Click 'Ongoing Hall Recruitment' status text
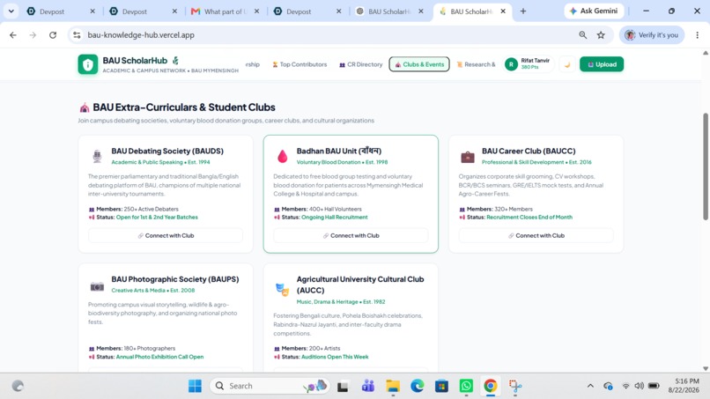The width and height of the screenshot is (710, 399). point(334,218)
